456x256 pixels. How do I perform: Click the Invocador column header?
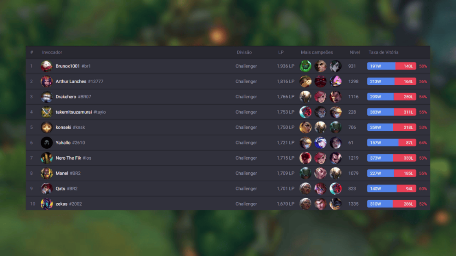coord(52,52)
